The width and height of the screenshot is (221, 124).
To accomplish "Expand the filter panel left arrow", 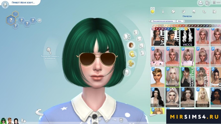I will click(x=149, y=21).
